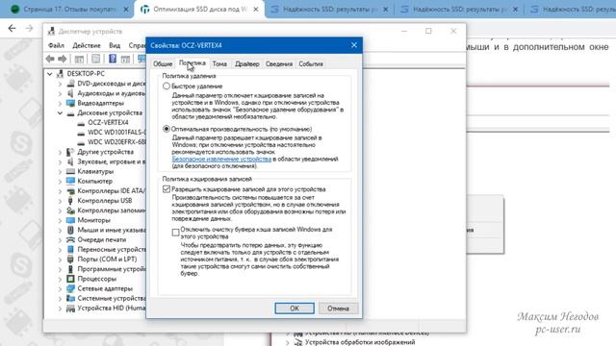616x346 pixels.
Task: Expand the DVD-дисководы node
Action: point(60,84)
